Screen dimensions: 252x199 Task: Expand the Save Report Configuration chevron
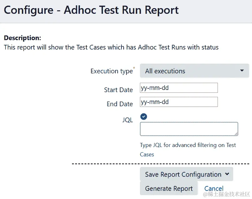227,174
